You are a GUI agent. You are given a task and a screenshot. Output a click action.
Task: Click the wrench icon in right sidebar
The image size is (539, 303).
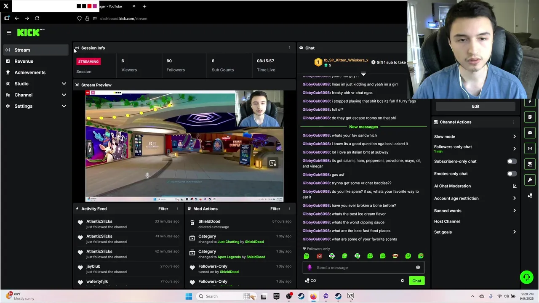point(530,180)
